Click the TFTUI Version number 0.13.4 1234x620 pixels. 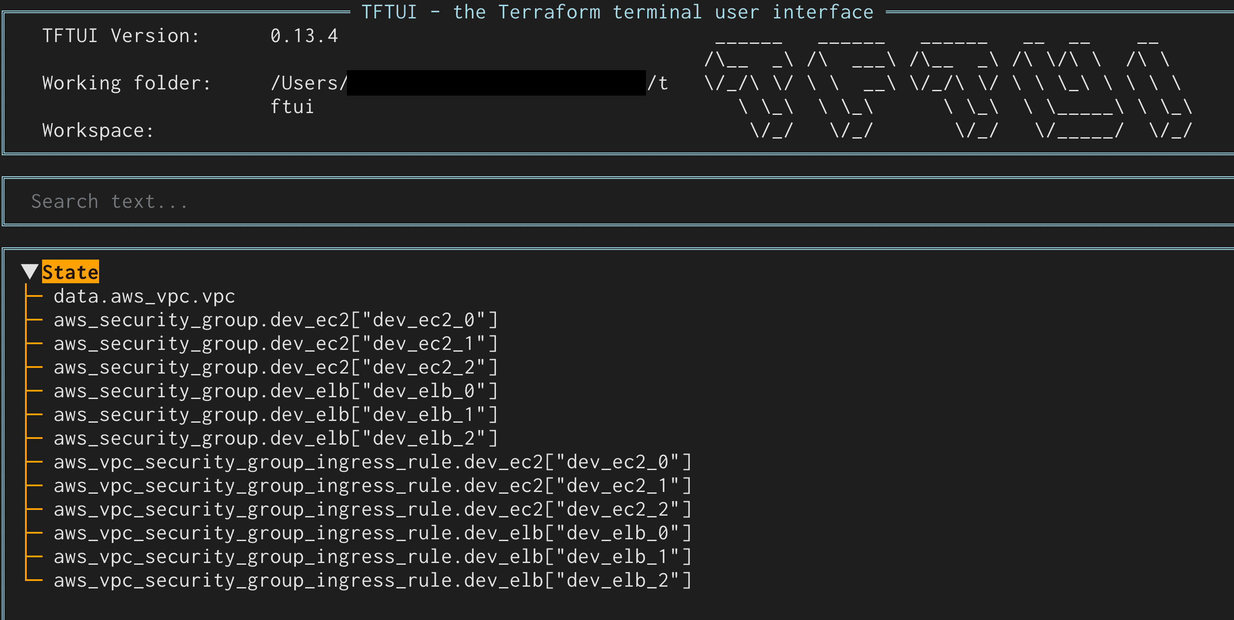coord(304,36)
